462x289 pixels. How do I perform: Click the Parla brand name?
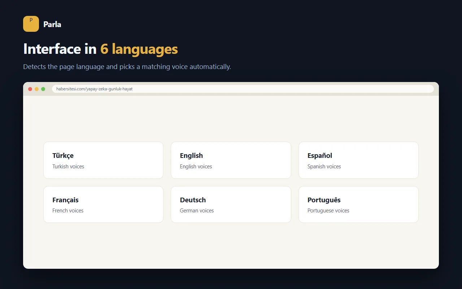(52, 24)
